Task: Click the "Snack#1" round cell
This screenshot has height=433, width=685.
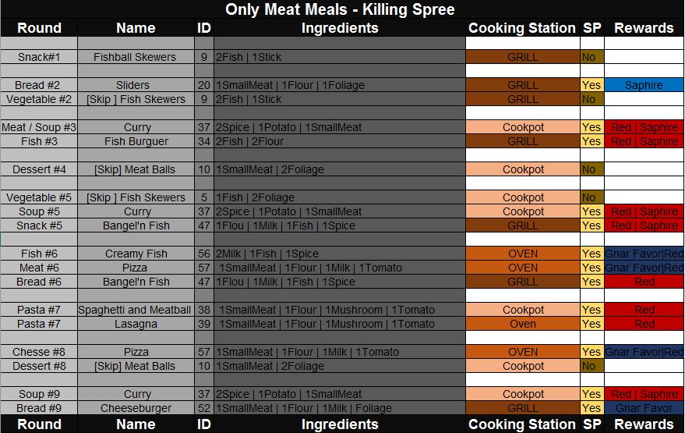Action: click(39, 57)
